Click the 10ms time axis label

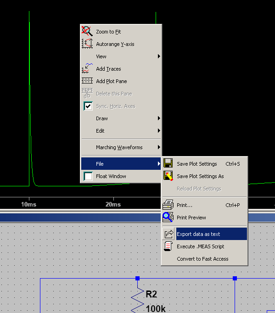[x=29, y=204]
